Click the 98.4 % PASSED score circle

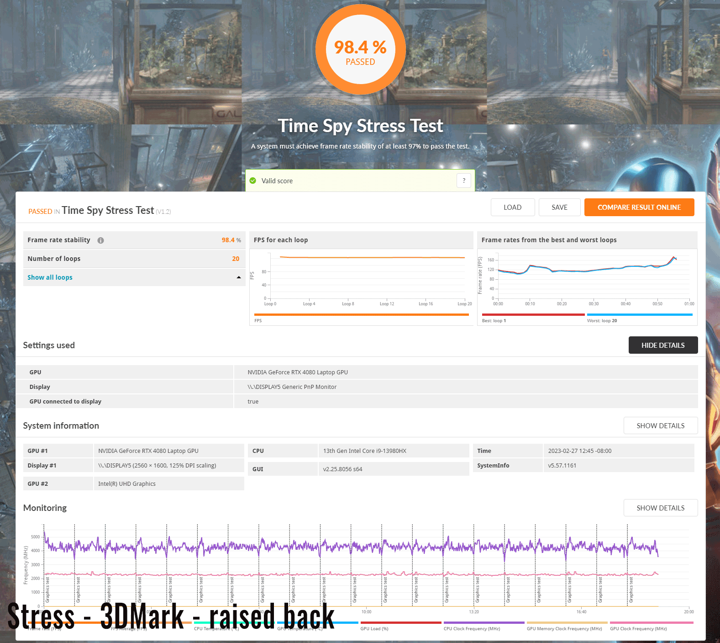[x=360, y=49]
